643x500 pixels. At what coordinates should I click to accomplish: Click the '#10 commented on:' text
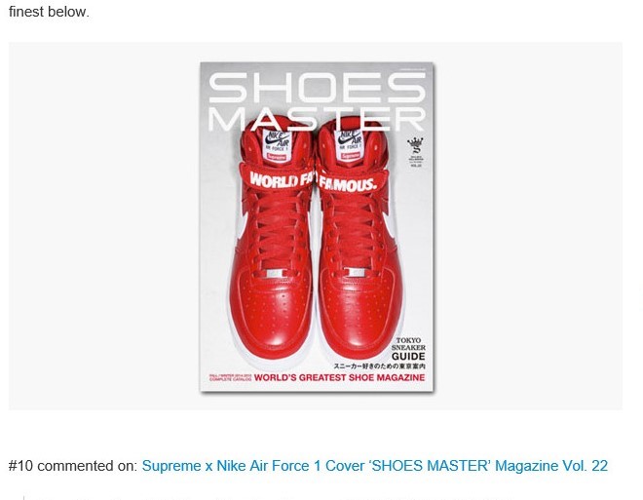[73, 466]
